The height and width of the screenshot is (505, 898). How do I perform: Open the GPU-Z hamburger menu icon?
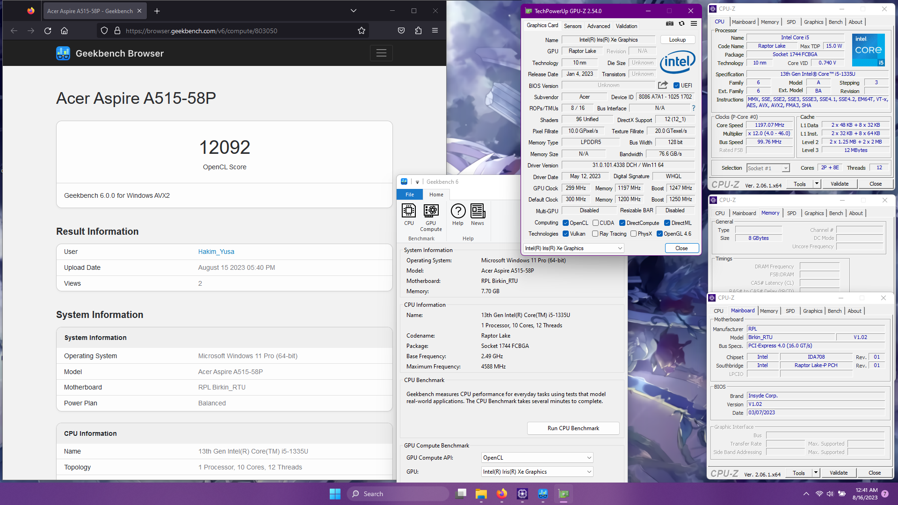coord(694,23)
